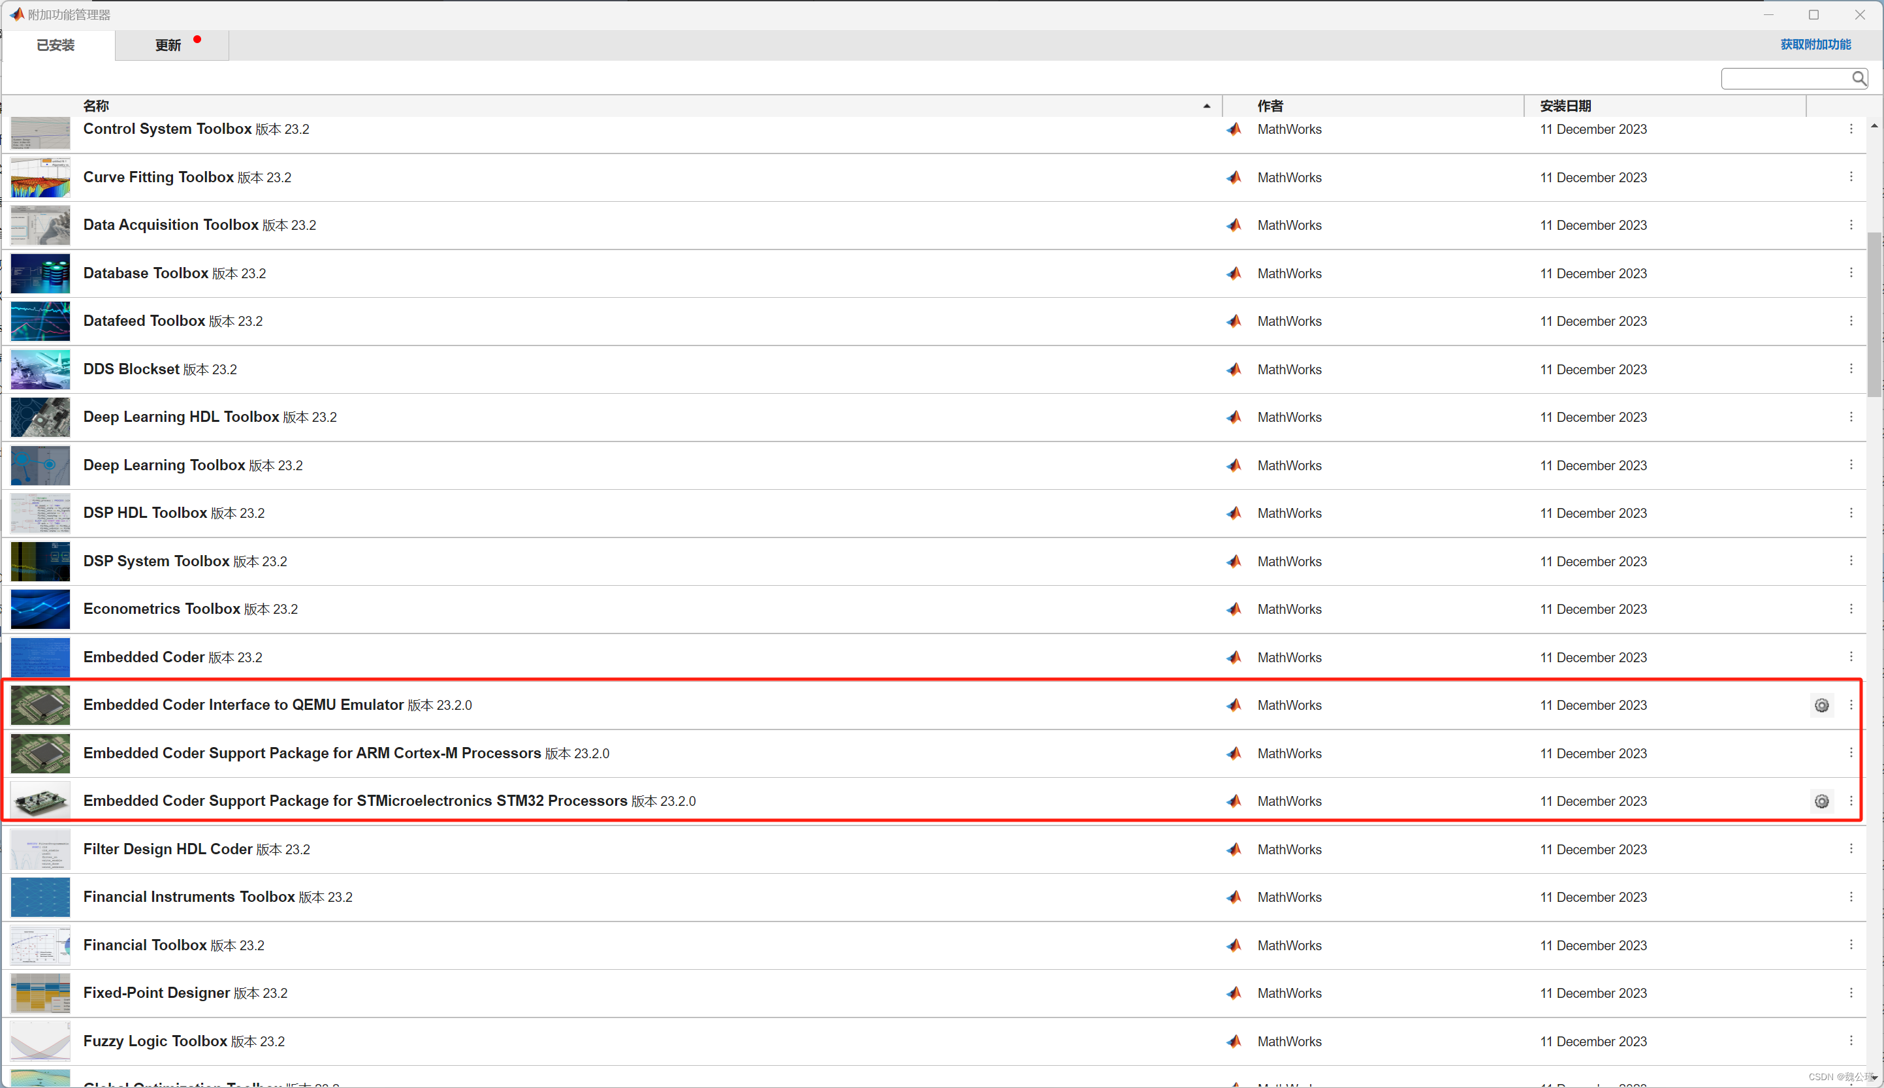Click inside the add-on search field
1884x1088 pixels.
(x=1785, y=78)
